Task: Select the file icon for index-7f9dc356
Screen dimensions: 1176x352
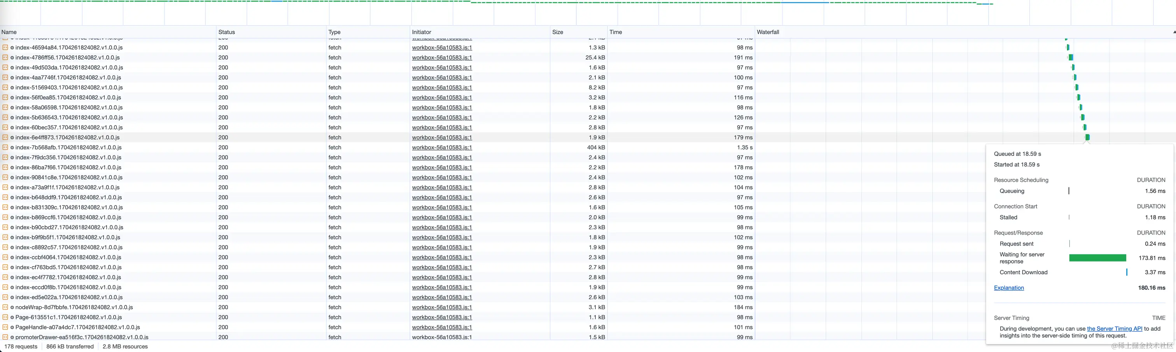Action: click(x=5, y=157)
